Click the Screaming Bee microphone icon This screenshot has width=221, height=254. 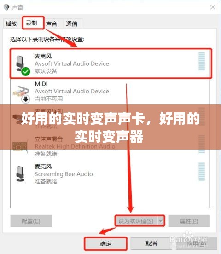pos(20,173)
